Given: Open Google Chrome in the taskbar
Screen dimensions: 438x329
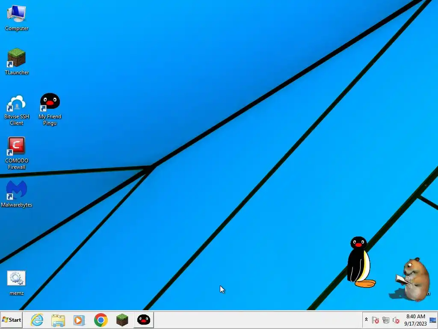Looking at the screenshot, I should (101, 320).
